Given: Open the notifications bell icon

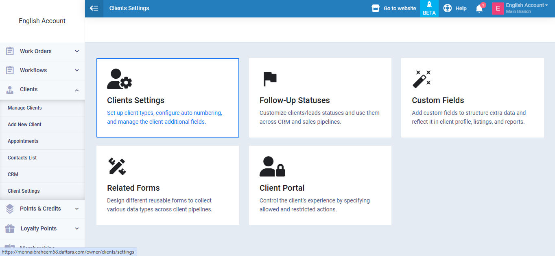Looking at the screenshot, I should click(x=479, y=9).
